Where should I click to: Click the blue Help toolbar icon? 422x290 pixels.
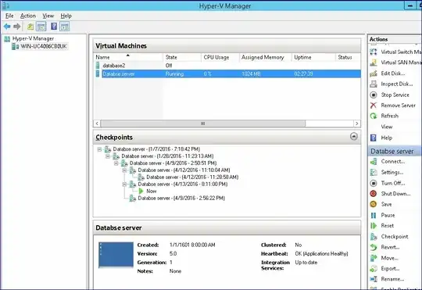[54, 27]
